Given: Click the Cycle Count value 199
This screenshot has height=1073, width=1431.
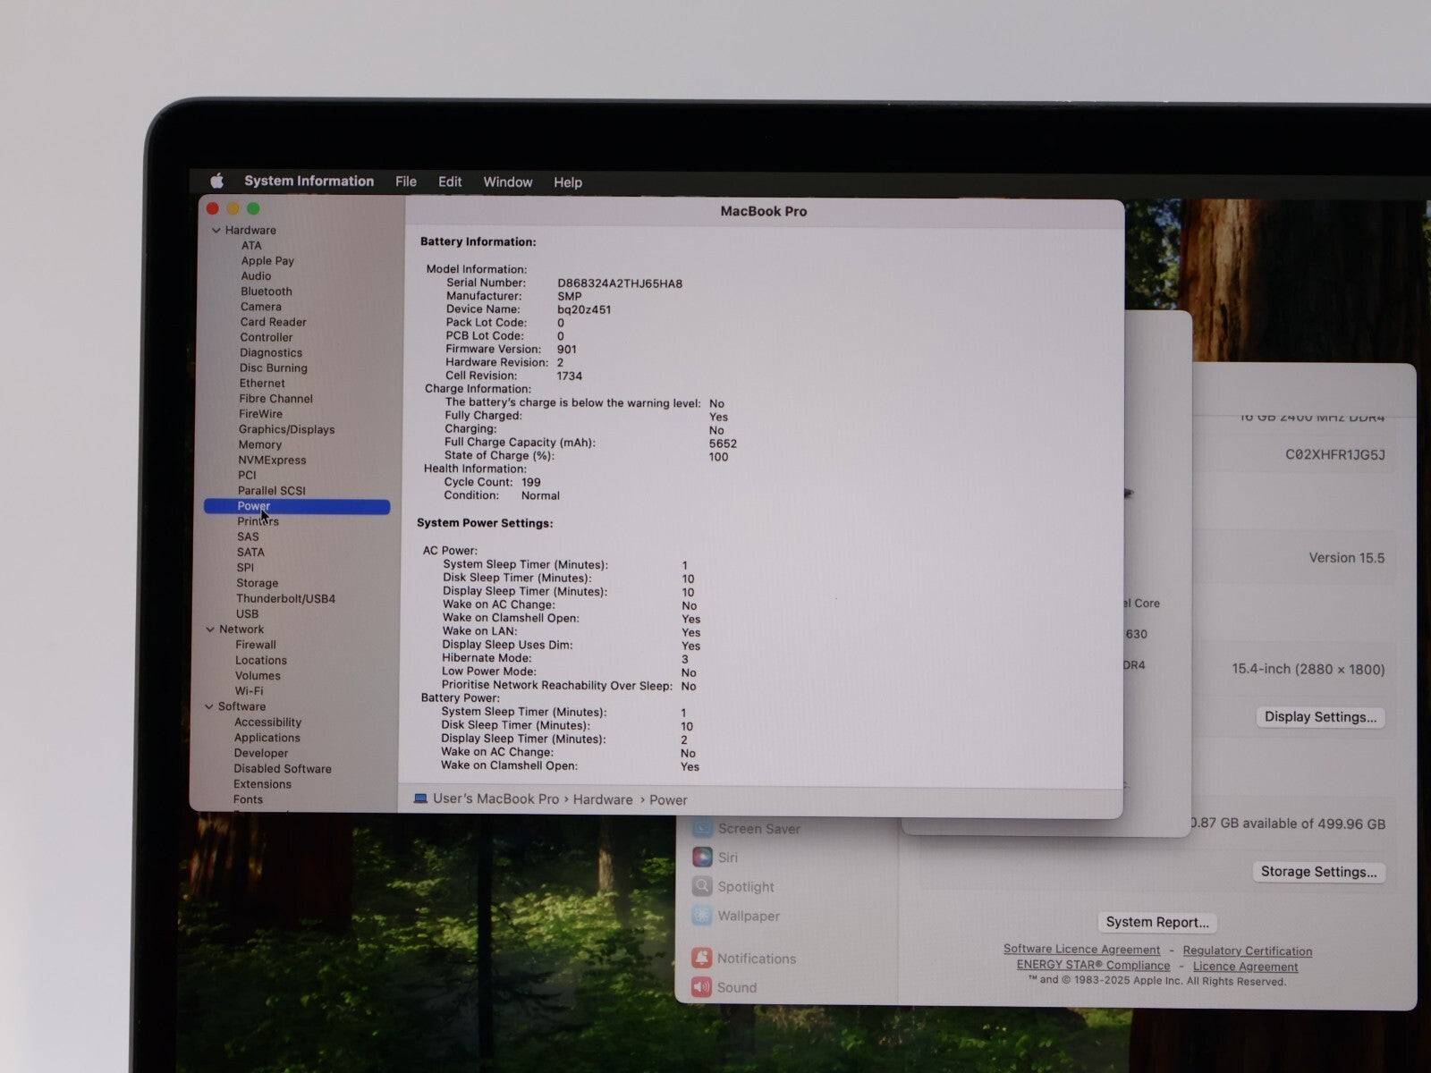Looking at the screenshot, I should 531,482.
